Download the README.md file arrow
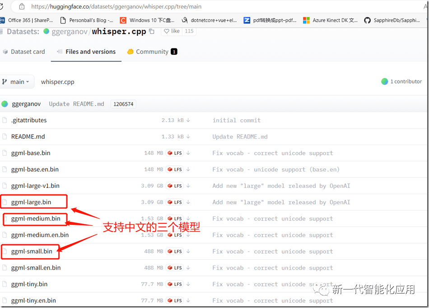The width and height of the screenshot is (429, 308). coord(188,136)
